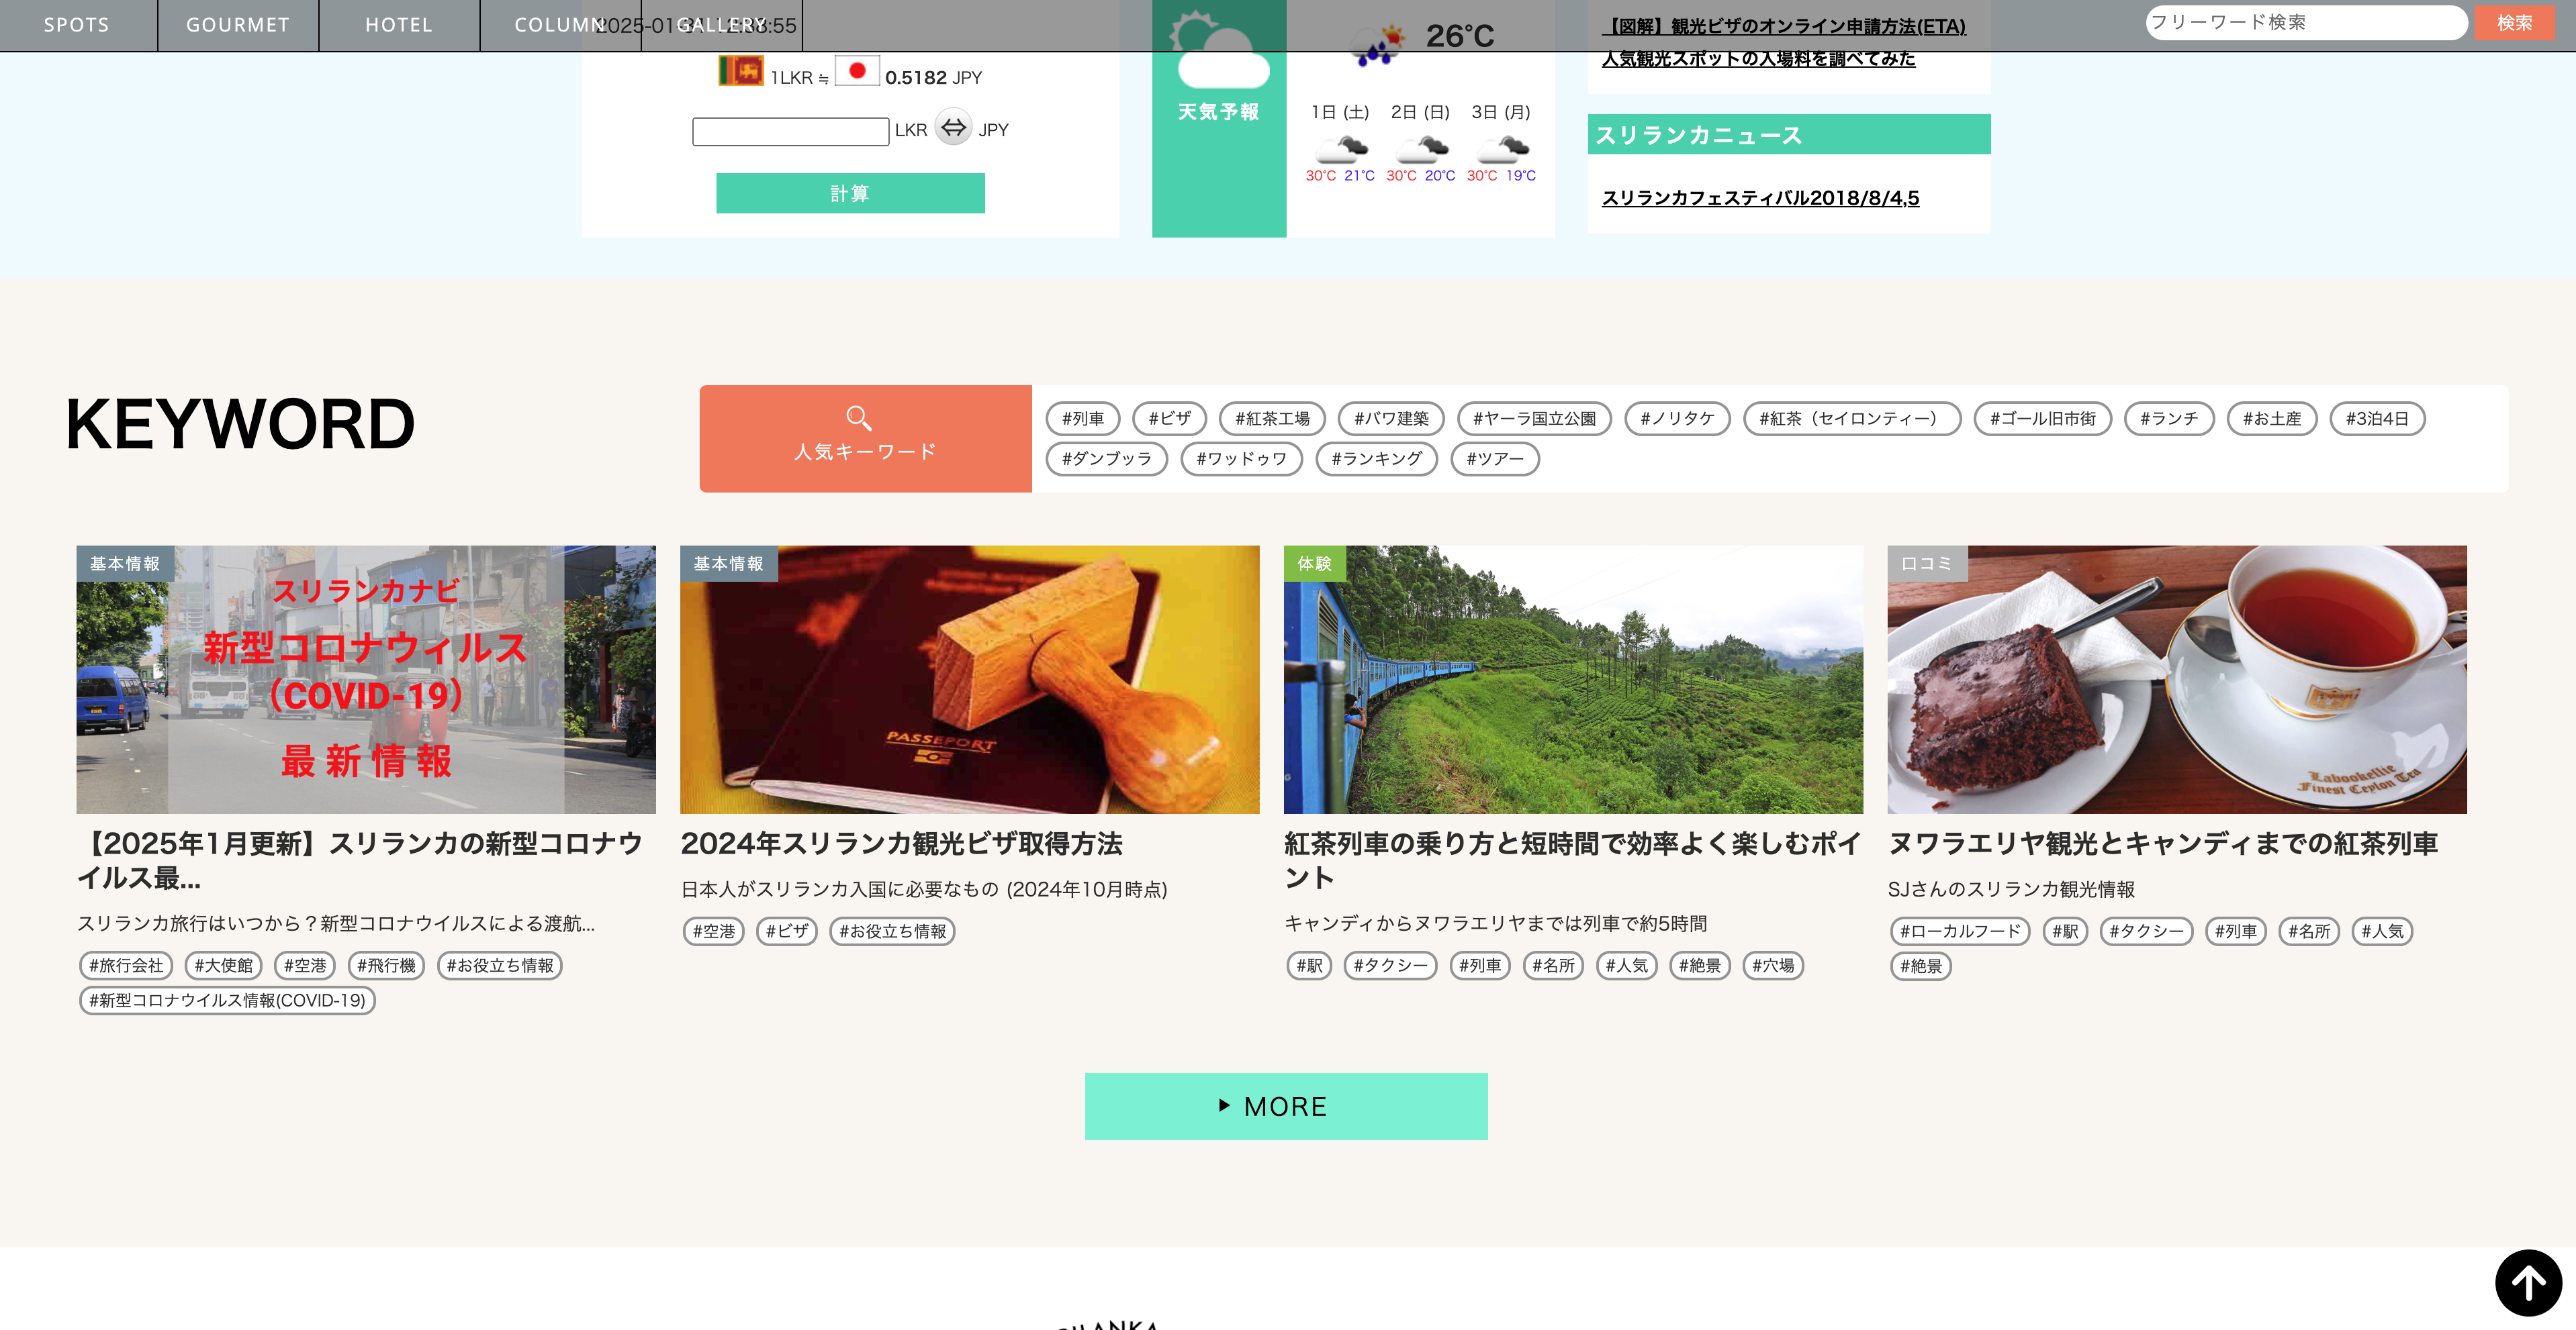This screenshot has height=1330, width=2576.
Task: Click the Japan flag icon
Action: (857, 71)
